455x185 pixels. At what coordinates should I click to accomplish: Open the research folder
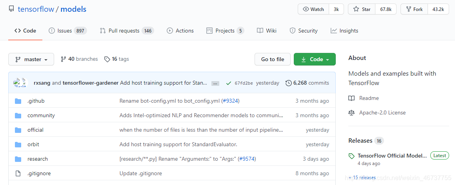(x=38, y=159)
